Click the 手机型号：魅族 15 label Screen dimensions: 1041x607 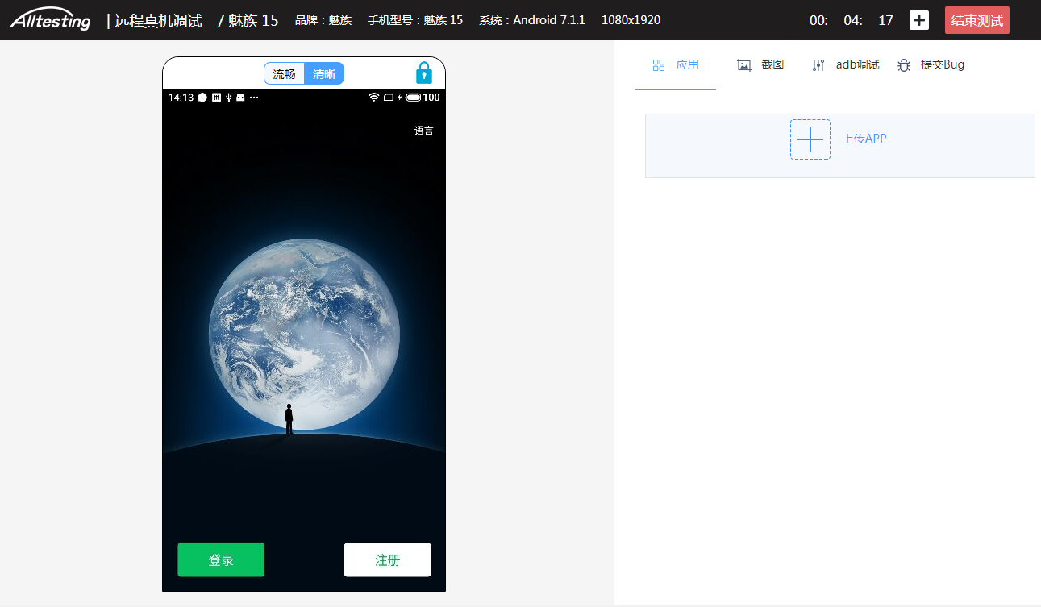tap(415, 20)
